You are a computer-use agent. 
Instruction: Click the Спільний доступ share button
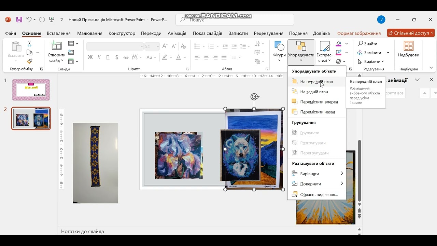point(411,33)
